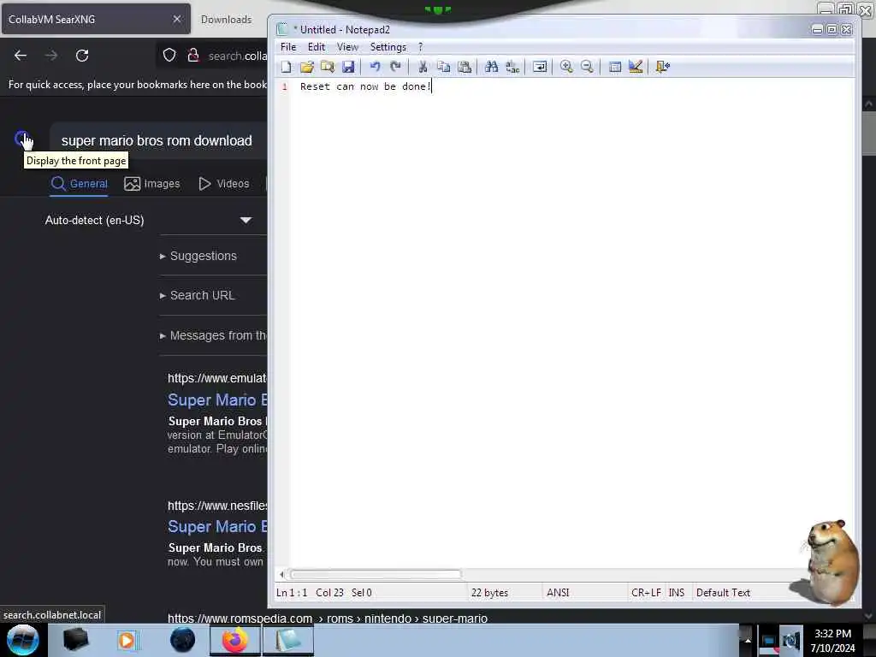Click the SearXNG front page logo
This screenshot has width=876, height=657.
22,139
